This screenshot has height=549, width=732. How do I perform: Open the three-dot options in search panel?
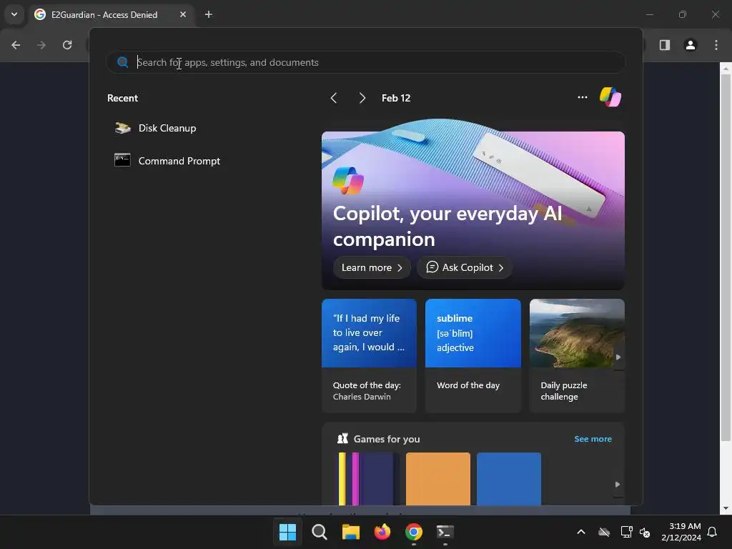pyautogui.click(x=582, y=97)
